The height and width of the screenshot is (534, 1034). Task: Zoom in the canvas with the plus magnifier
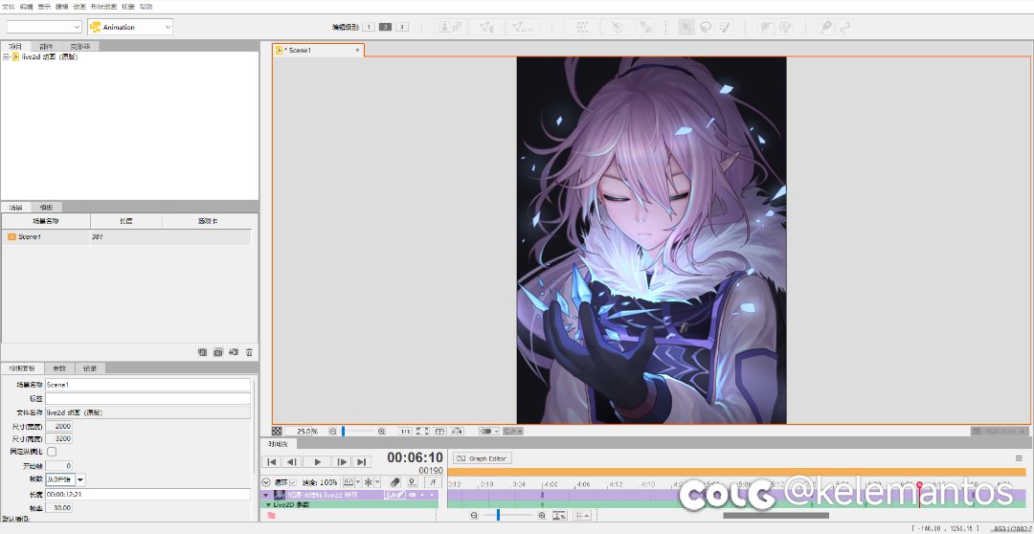click(x=381, y=432)
